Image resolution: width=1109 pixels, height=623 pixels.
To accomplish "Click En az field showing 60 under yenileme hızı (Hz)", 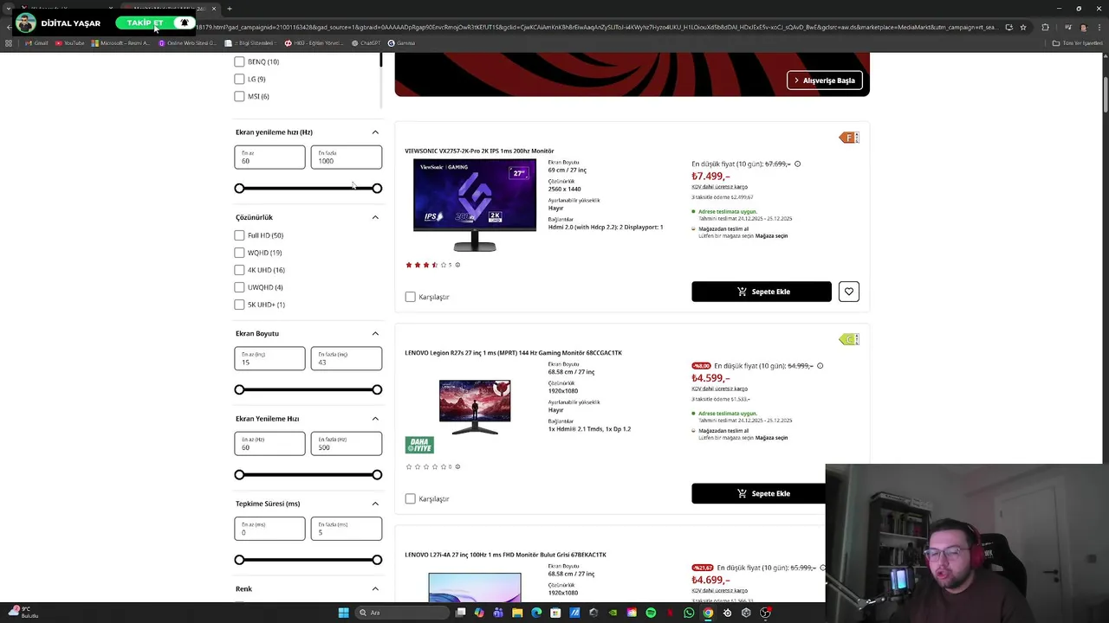I will (x=269, y=157).
